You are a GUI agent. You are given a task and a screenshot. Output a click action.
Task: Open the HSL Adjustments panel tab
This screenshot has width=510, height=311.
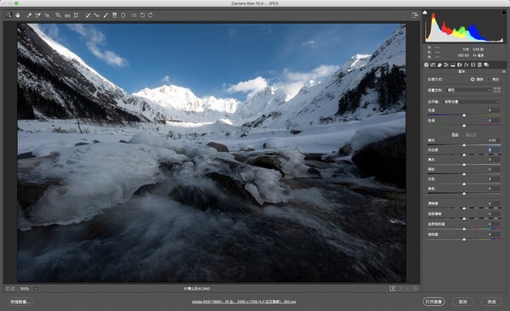click(x=446, y=65)
